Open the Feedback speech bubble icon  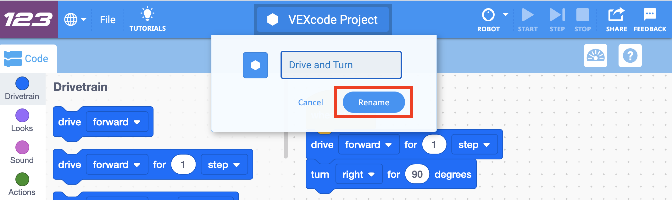point(650,14)
